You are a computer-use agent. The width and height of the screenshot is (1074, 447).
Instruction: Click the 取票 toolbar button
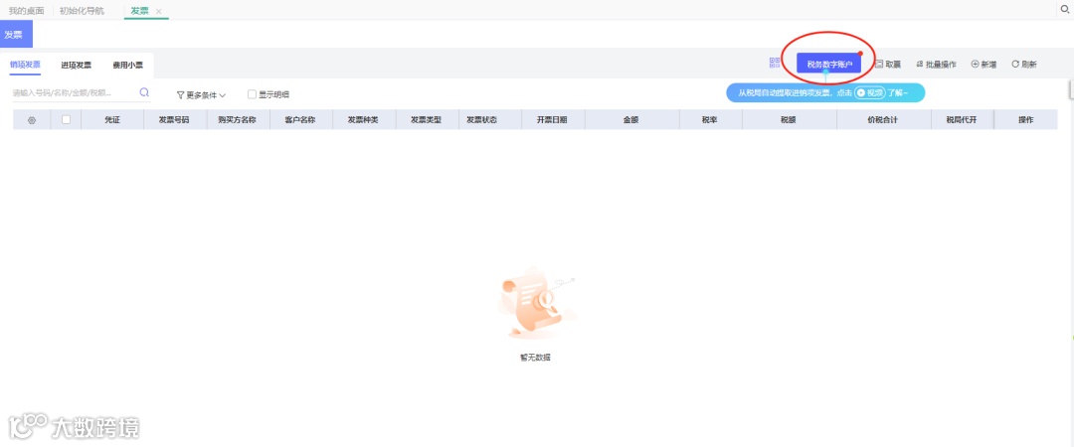888,65
